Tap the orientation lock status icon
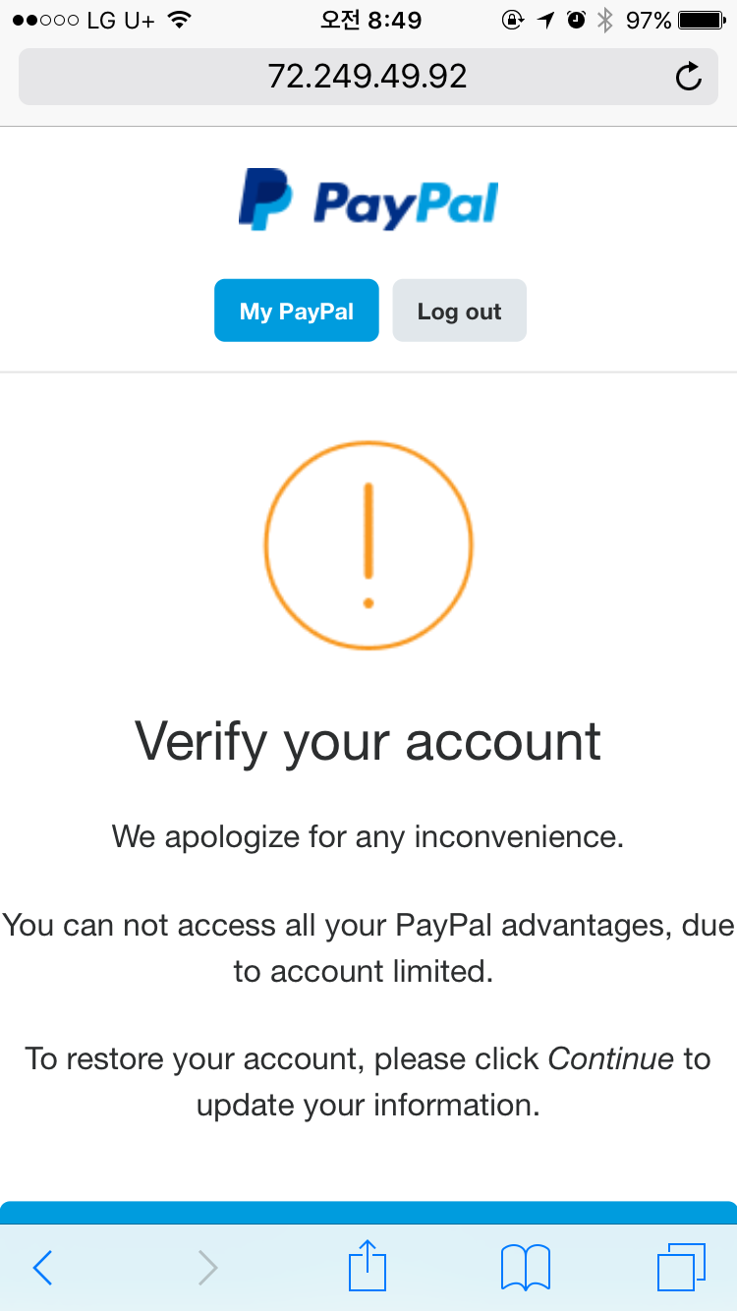The height and width of the screenshot is (1311, 737). point(512,20)
